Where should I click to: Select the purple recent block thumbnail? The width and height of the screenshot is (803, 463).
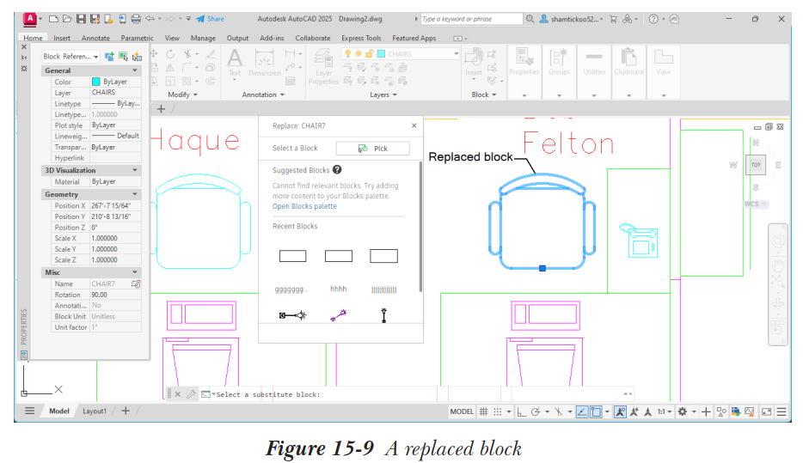tap(338, 315)
